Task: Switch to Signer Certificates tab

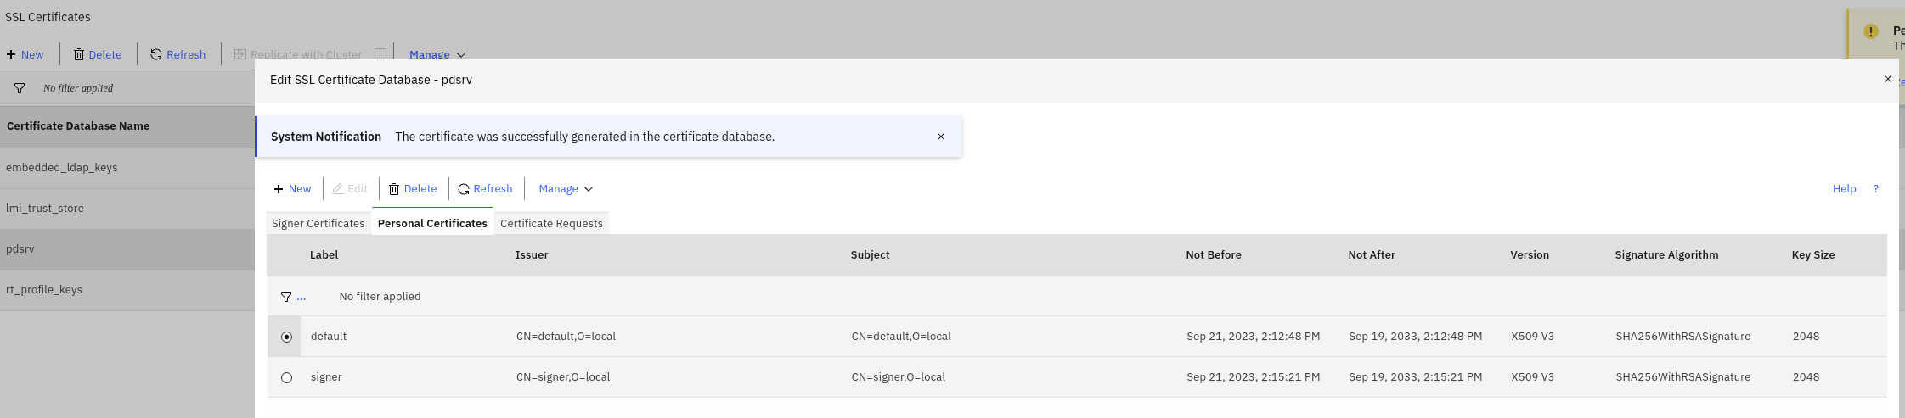Action: pyautogui.click(x=318, y=224)
